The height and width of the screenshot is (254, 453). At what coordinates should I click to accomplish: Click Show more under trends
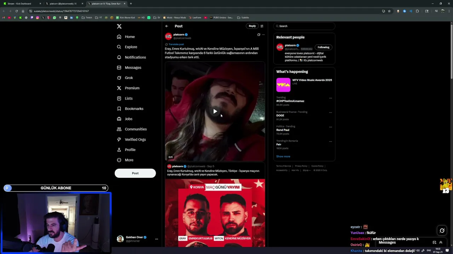tap(283, 157)
